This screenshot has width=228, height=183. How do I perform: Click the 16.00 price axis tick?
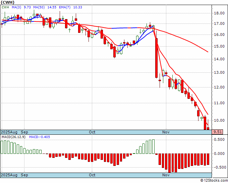[x=220, y=35]
